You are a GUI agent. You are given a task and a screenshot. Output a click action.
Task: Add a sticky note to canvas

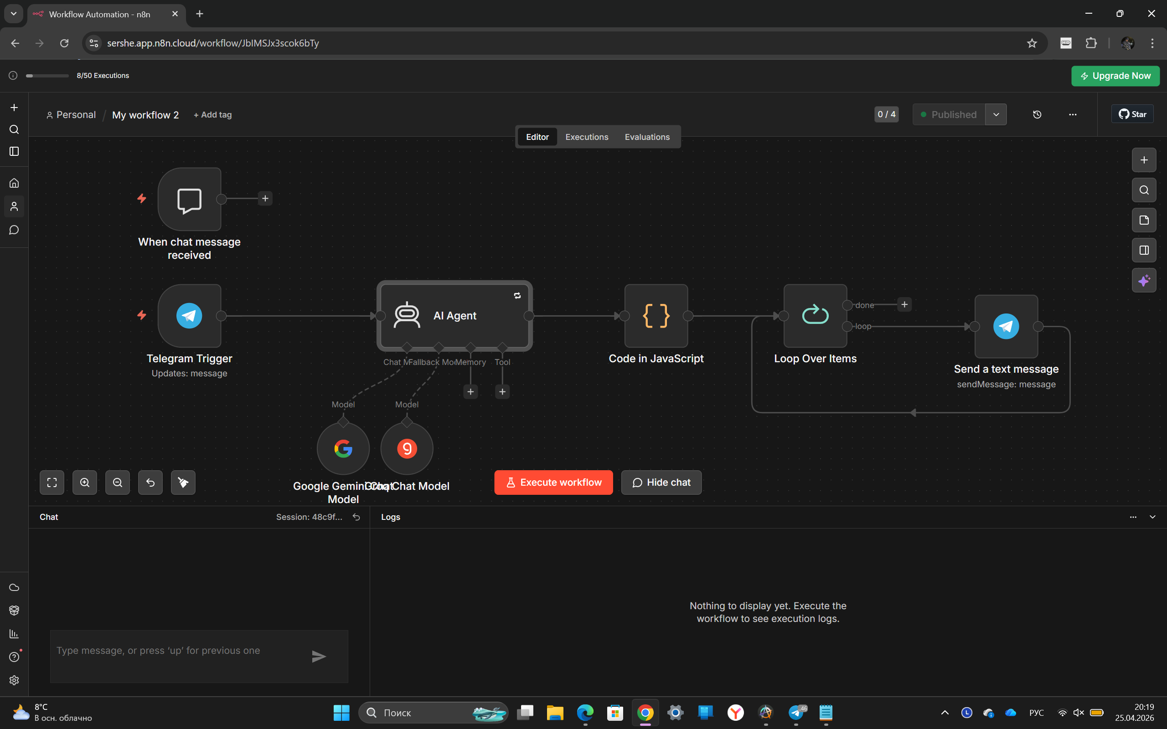1144,221
